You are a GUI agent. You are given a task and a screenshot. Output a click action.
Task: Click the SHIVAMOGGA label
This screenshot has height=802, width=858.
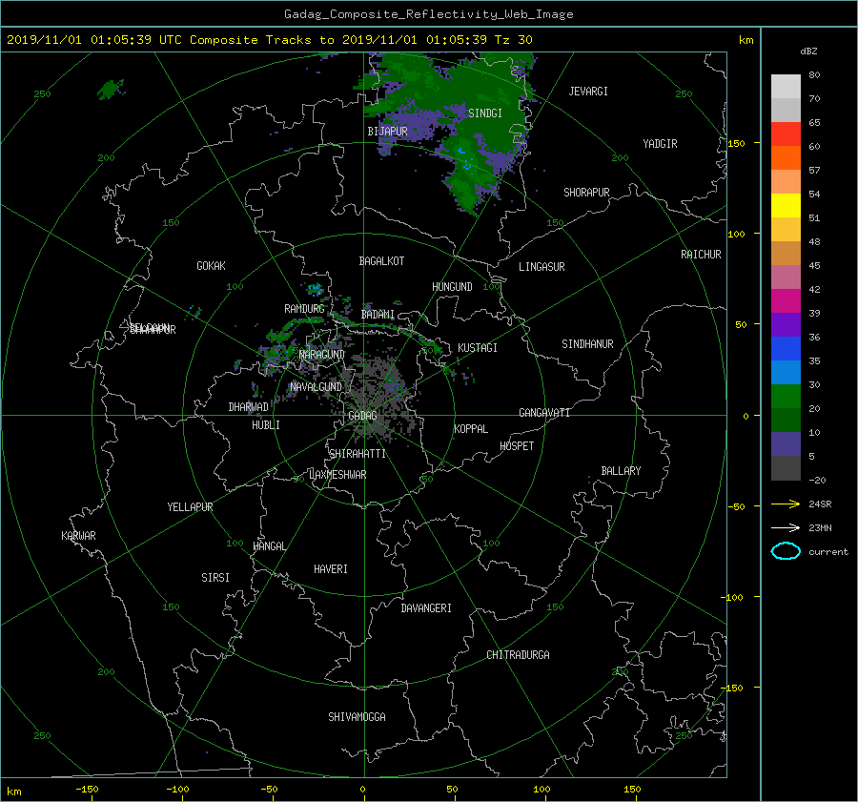[x=357, y=717]
